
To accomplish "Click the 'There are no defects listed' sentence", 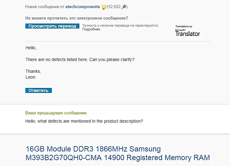I will [x=57, y=59].
